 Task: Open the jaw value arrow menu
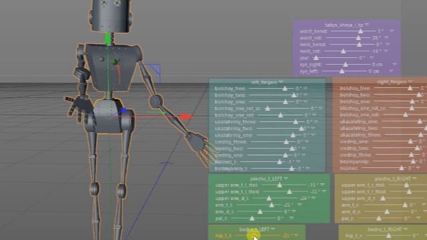coord(372,58)
